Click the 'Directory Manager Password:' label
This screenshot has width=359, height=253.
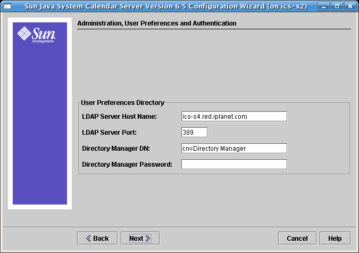click(x=127, y=165)
